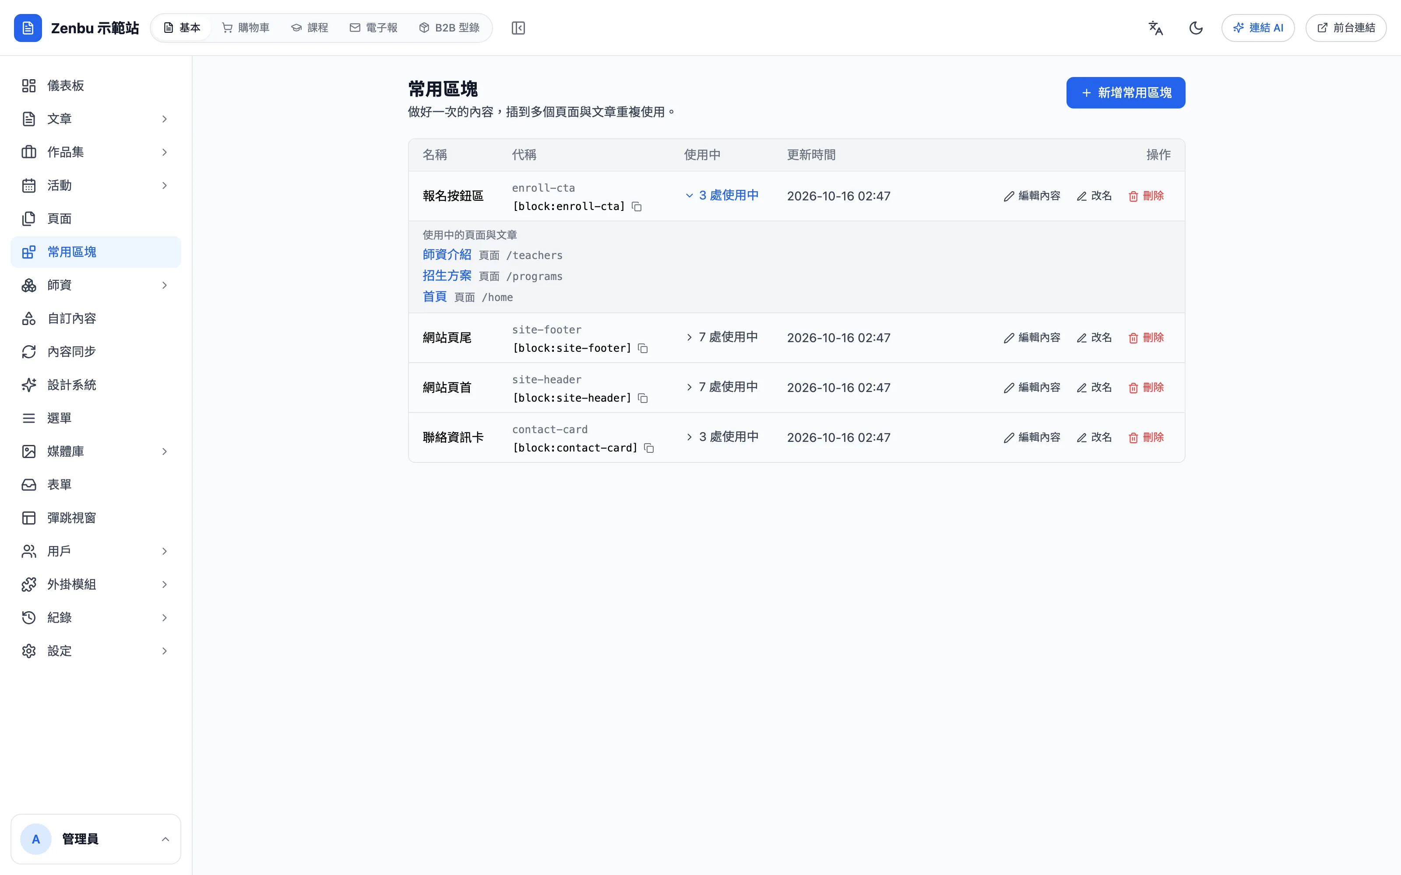This screenshot has height=875, width=1401.
Task: Copy the enroll-cta block shortcode
Action: [x=637, y=206]
